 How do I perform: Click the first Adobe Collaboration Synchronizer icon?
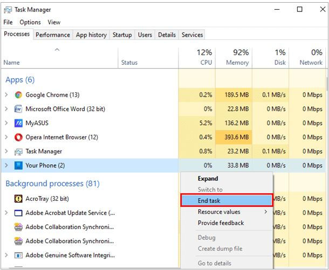coord(18,227)
